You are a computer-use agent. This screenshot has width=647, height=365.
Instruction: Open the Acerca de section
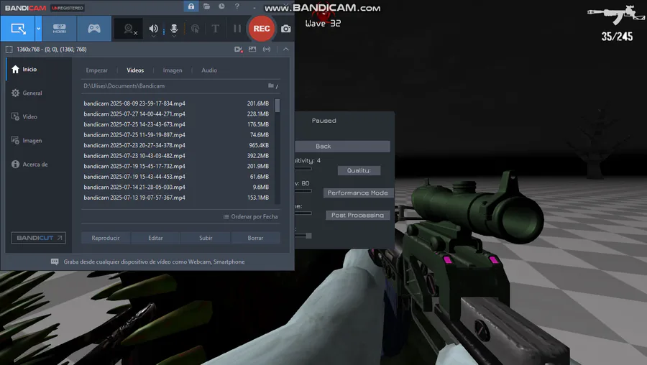[x=39, y=164]
